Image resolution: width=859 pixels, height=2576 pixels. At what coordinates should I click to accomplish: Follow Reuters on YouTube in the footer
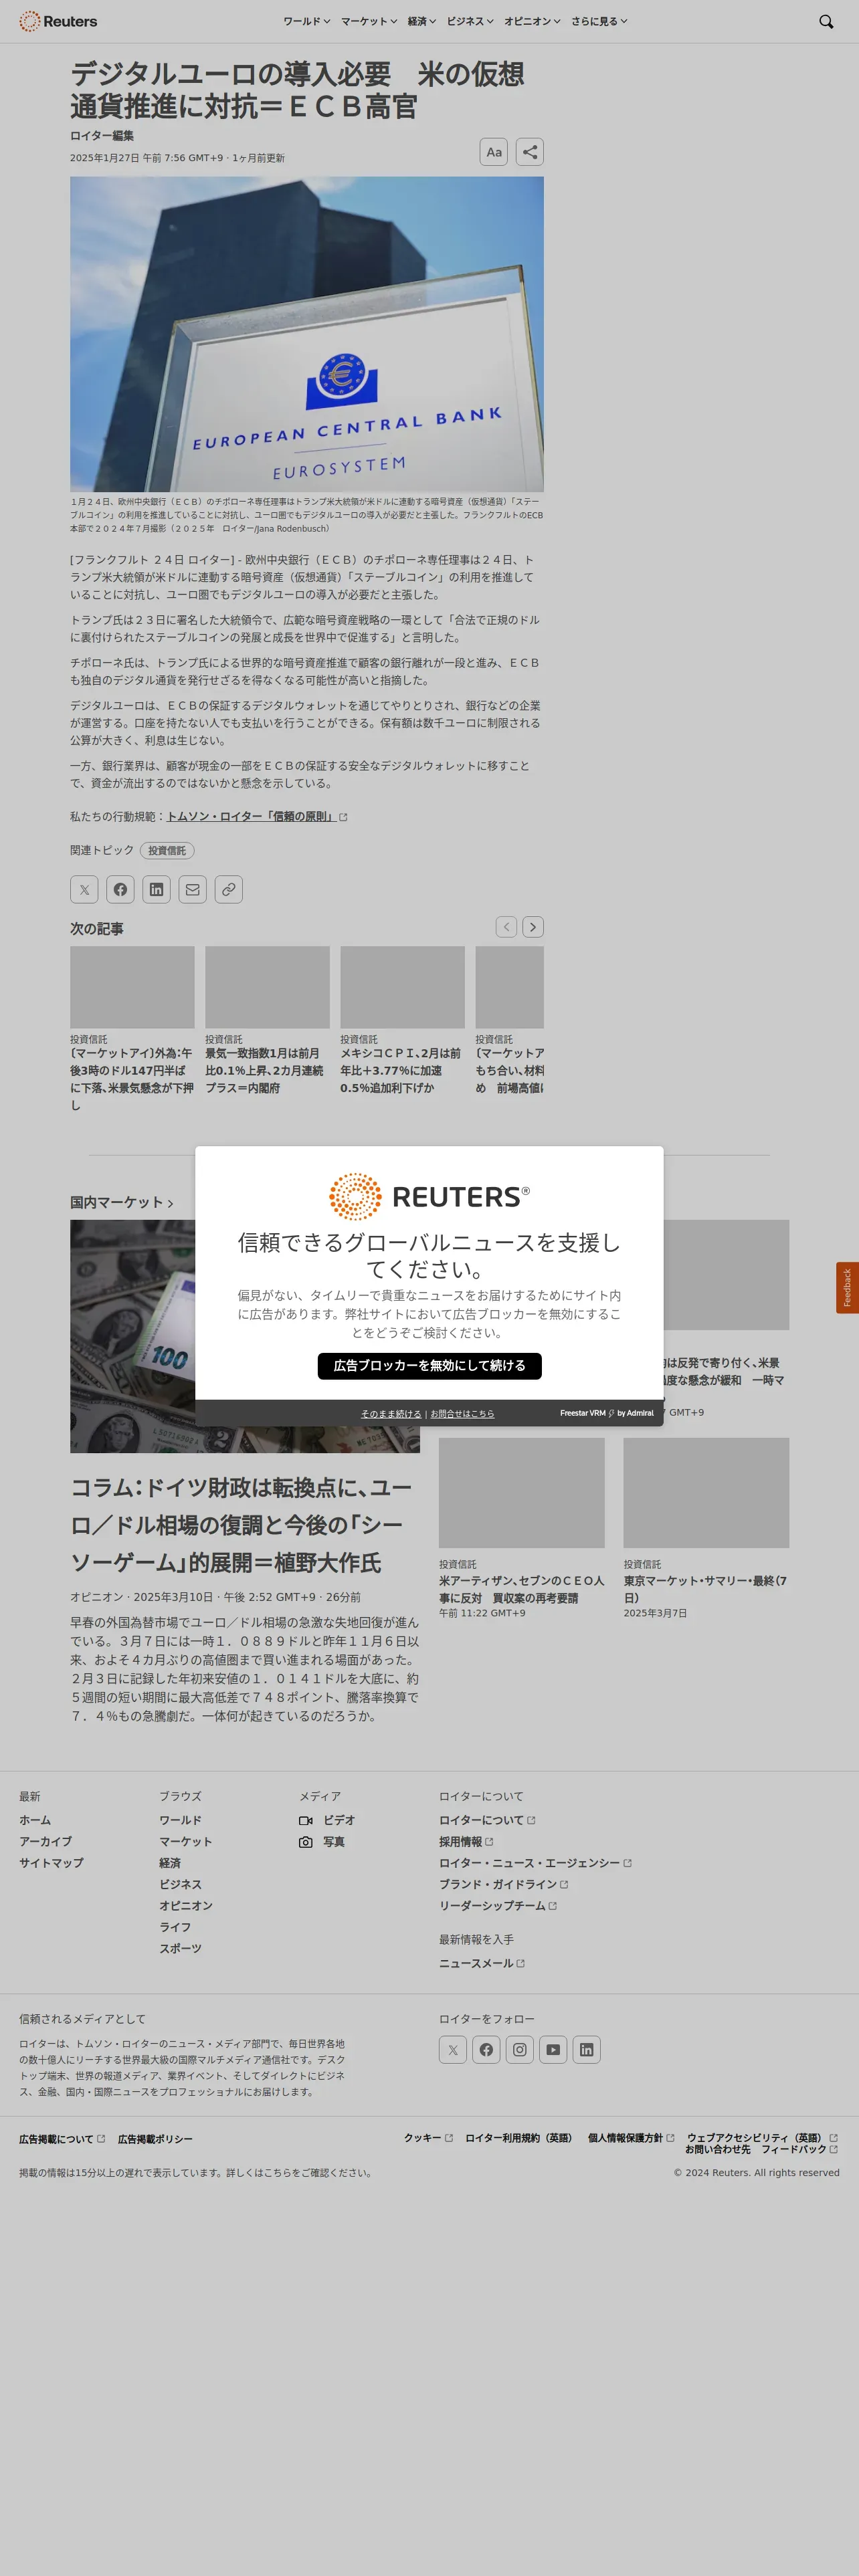pyautogui.click(x=553, y=2049)
